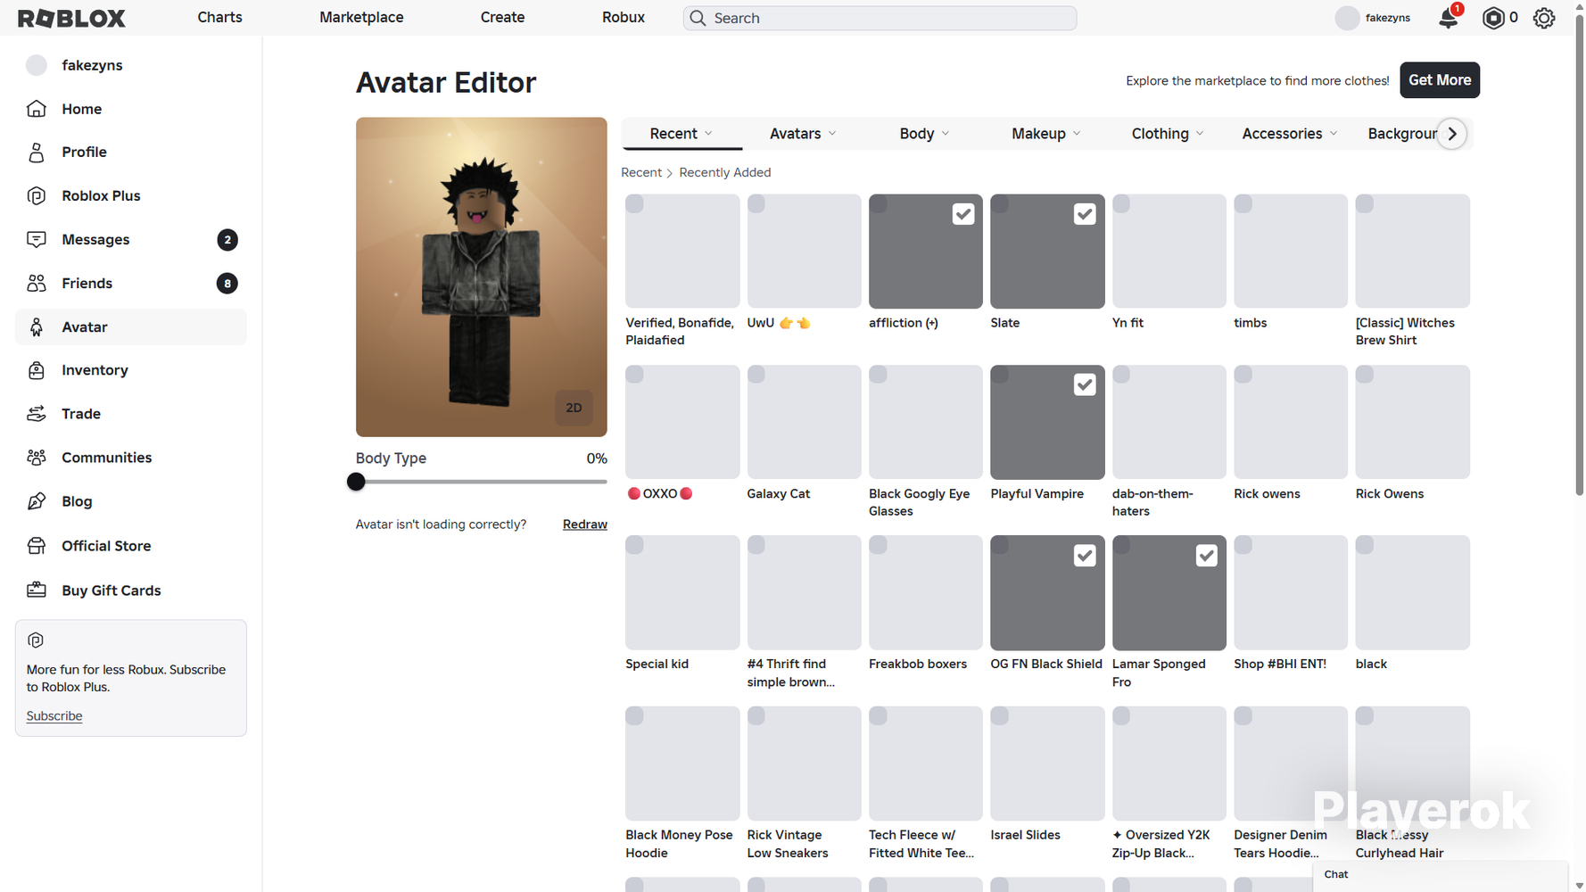This screenshot has height=892, width=1586.
Task: Click the search magnifier icon
Action: tap(698, 18)
